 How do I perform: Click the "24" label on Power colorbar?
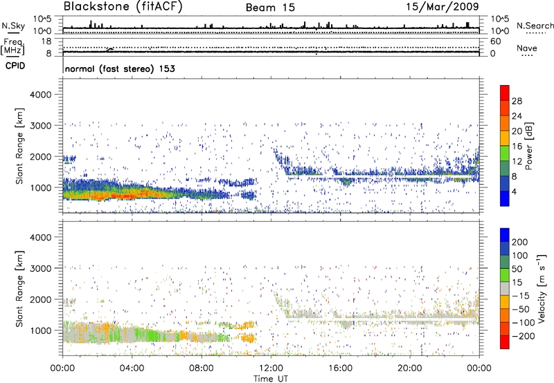(517, 116)
